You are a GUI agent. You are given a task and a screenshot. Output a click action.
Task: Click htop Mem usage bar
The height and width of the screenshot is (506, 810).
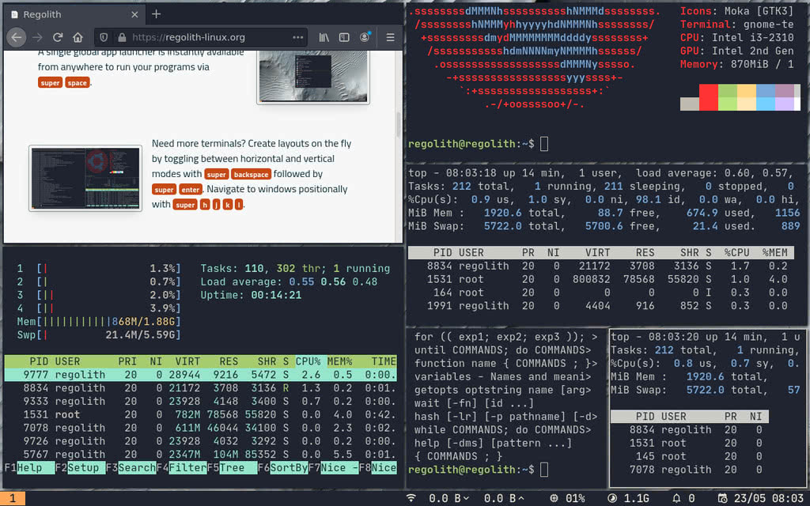point(99,322)
